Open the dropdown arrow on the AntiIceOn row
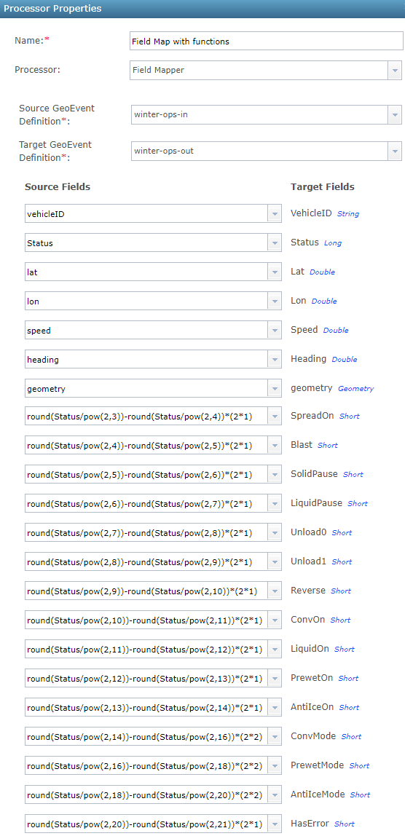This screenshot has width=405, height=836. (x=275, y=708)
